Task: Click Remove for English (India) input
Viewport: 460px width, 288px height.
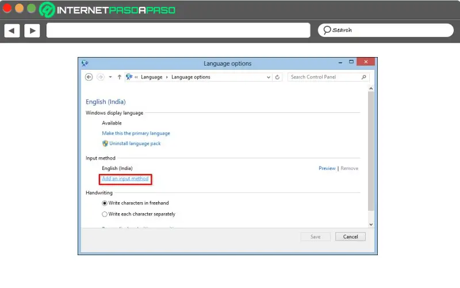Action: tap(350, 168)
